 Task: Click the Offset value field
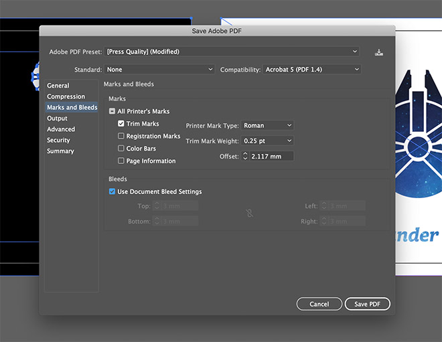coord(271,156)
